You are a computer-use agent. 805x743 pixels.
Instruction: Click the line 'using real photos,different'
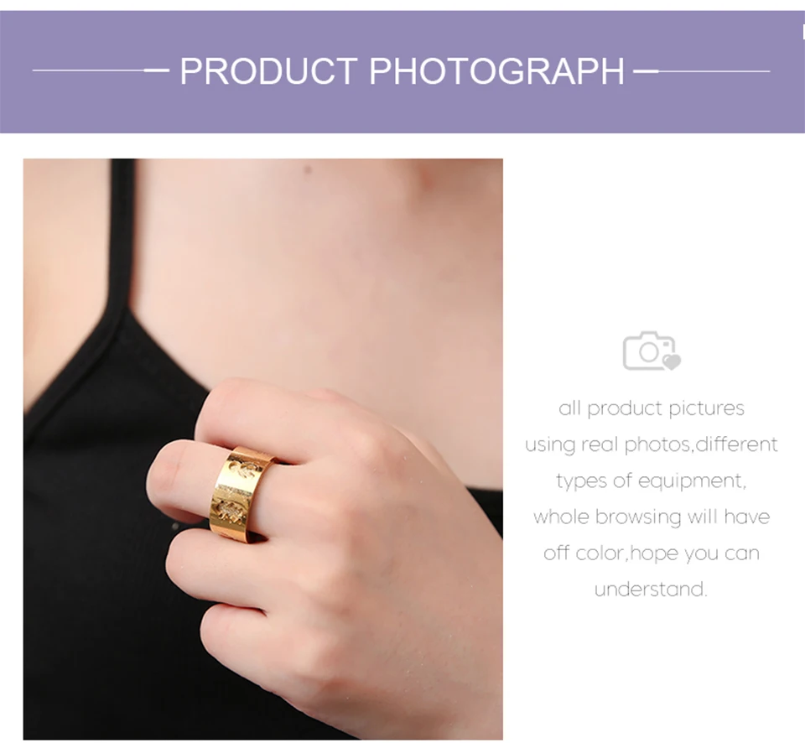(x=652, y=444)
